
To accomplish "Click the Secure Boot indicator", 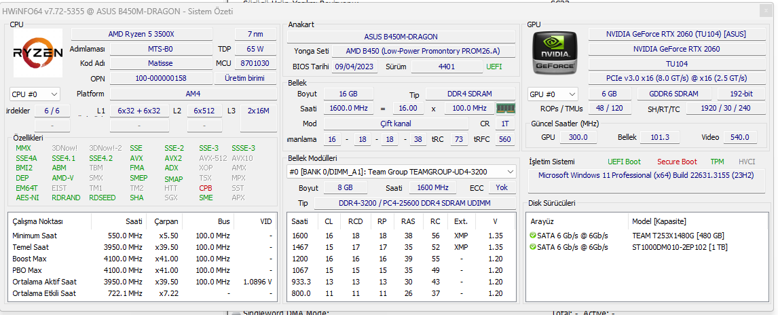I will [677, 162].
